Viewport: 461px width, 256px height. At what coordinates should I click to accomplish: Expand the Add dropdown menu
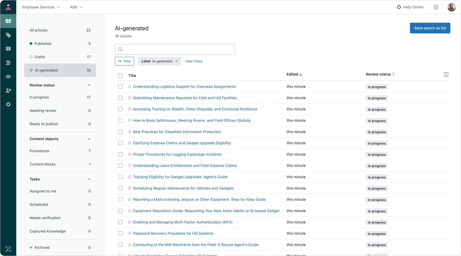pyautogui.click(x=76, y=7)
